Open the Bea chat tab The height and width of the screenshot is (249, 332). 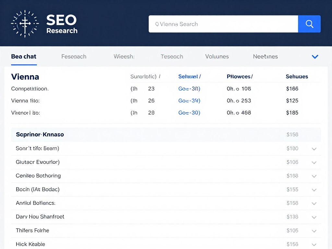pos(24,56)
